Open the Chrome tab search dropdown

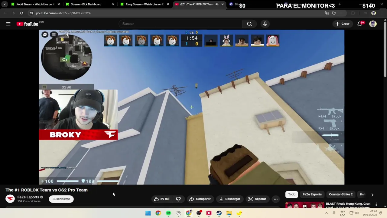coord(5,4)
